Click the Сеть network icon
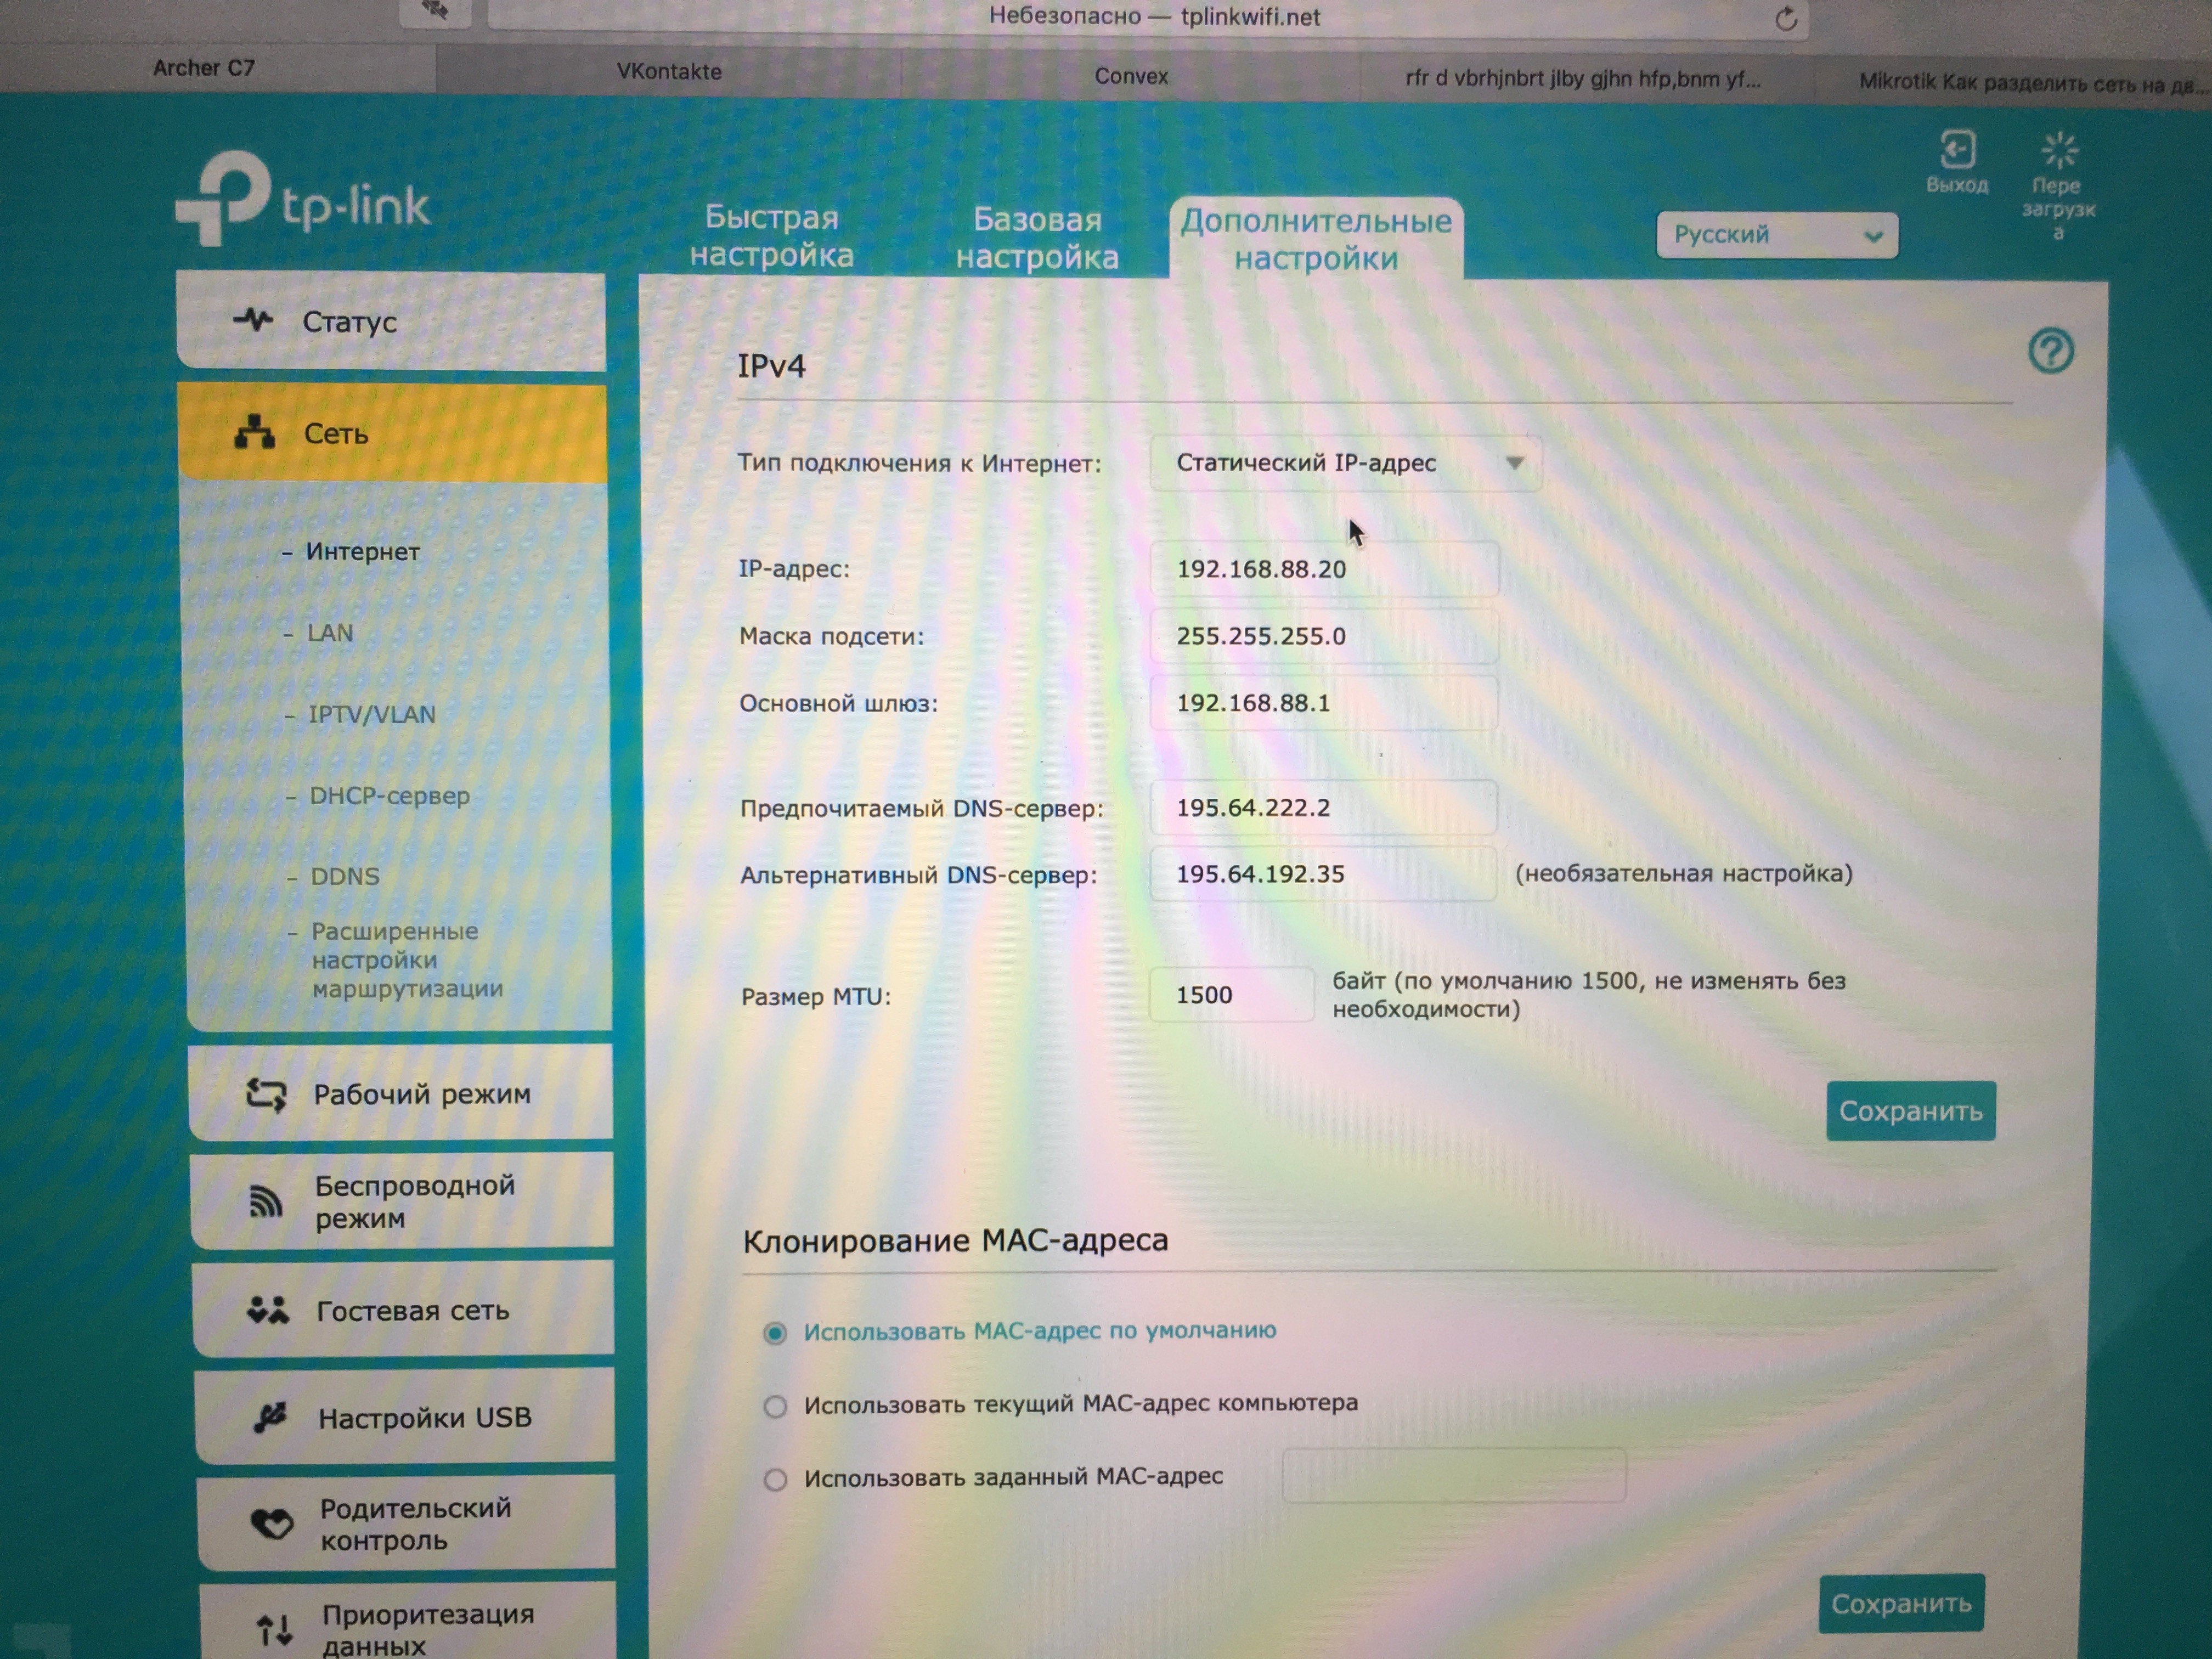Viewport: 2212px width, 1659px height. click(254, 432)
